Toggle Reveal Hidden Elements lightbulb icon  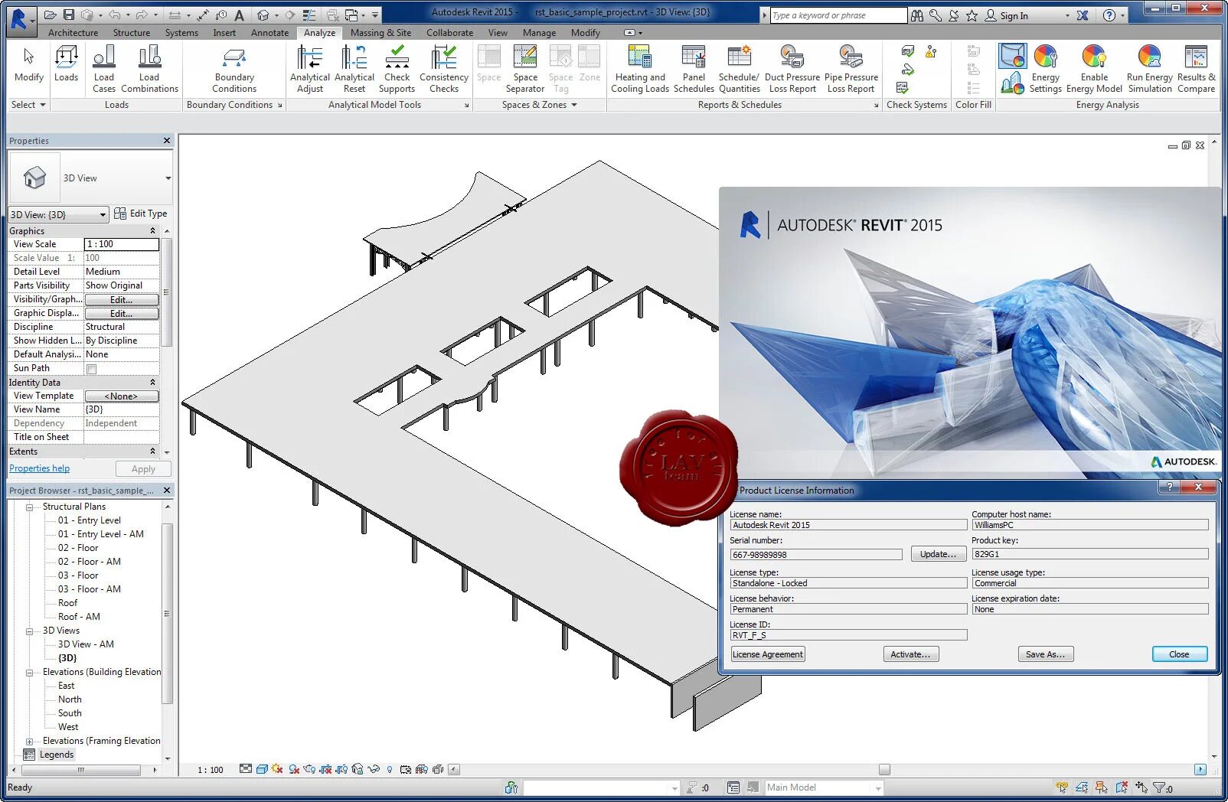click(390, 769)
